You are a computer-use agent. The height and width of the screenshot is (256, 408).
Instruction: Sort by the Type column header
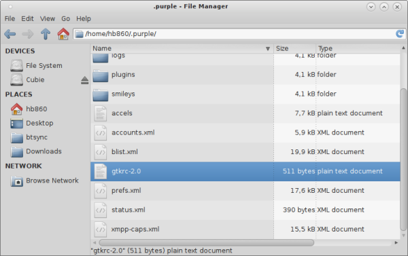(358, 49)
